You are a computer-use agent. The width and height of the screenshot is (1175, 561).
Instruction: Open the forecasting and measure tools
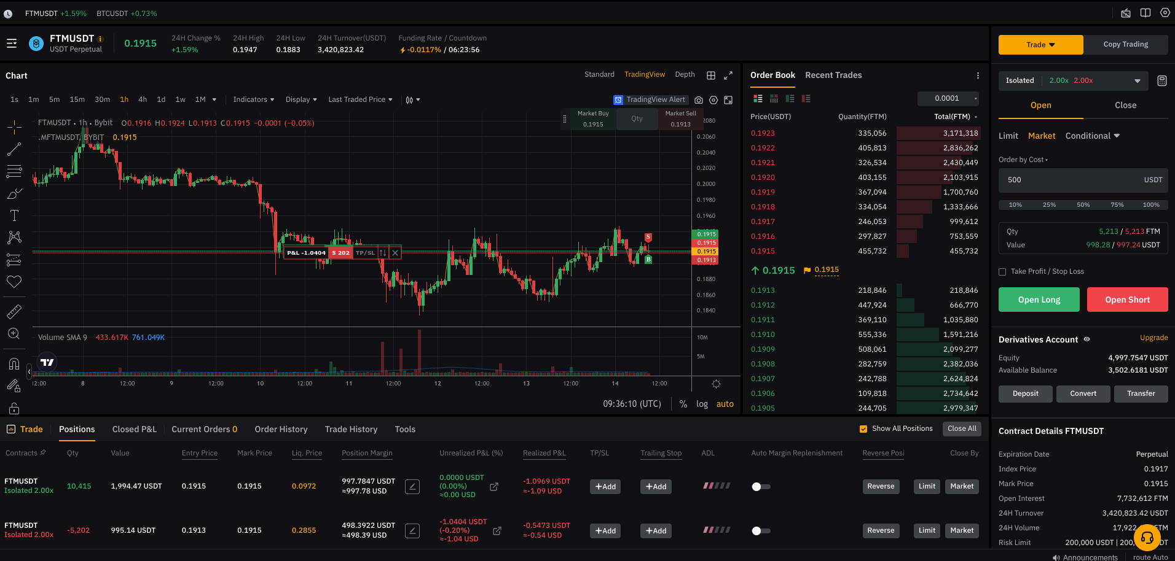14,260
